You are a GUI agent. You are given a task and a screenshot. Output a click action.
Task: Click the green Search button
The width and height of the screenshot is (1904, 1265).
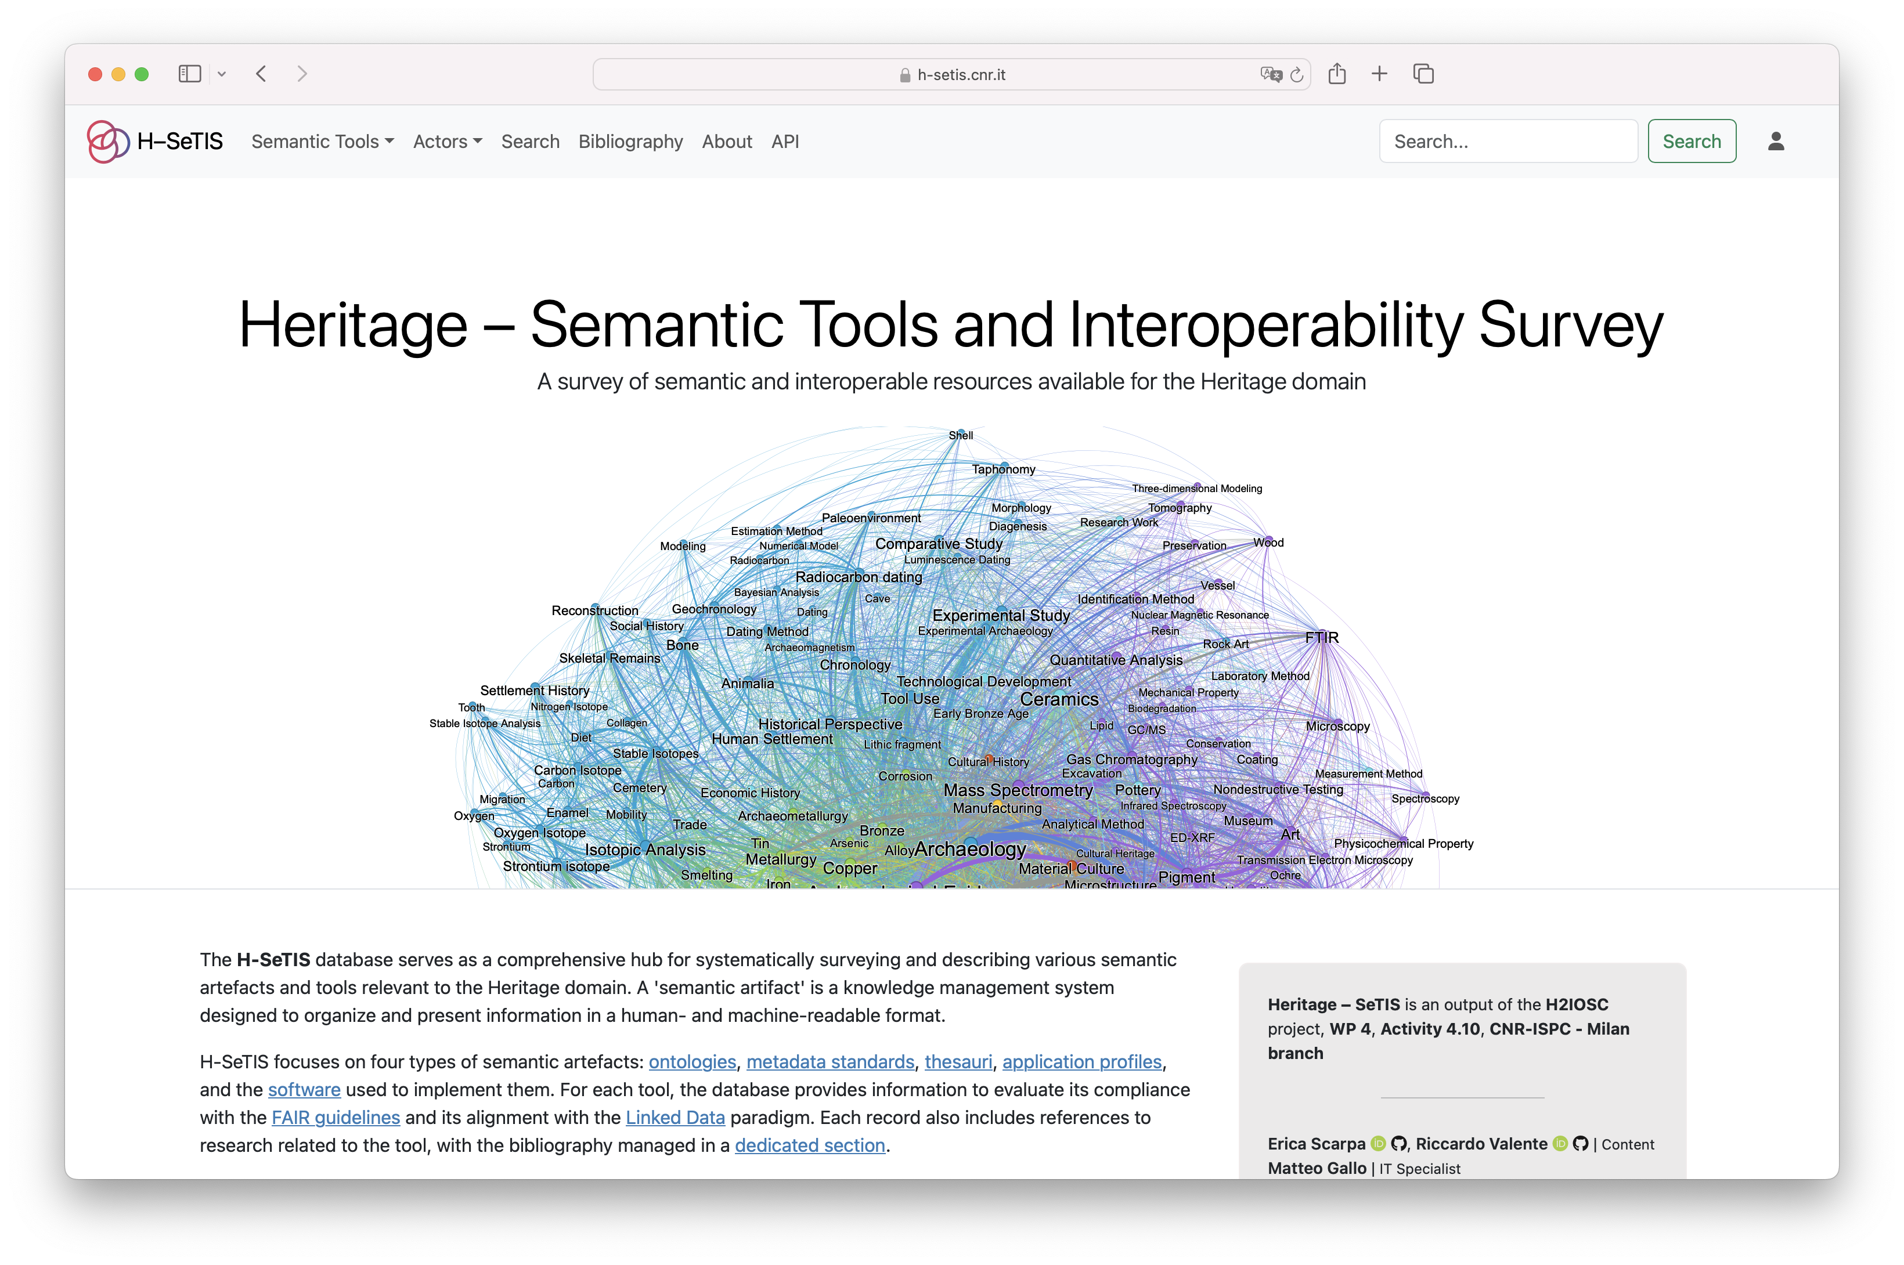click(1692, 141)
